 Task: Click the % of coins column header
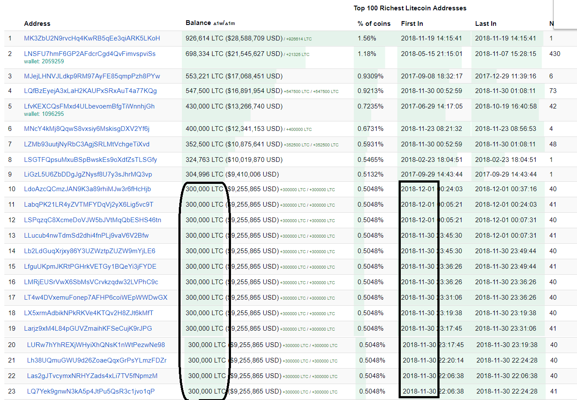coord(374,24)
